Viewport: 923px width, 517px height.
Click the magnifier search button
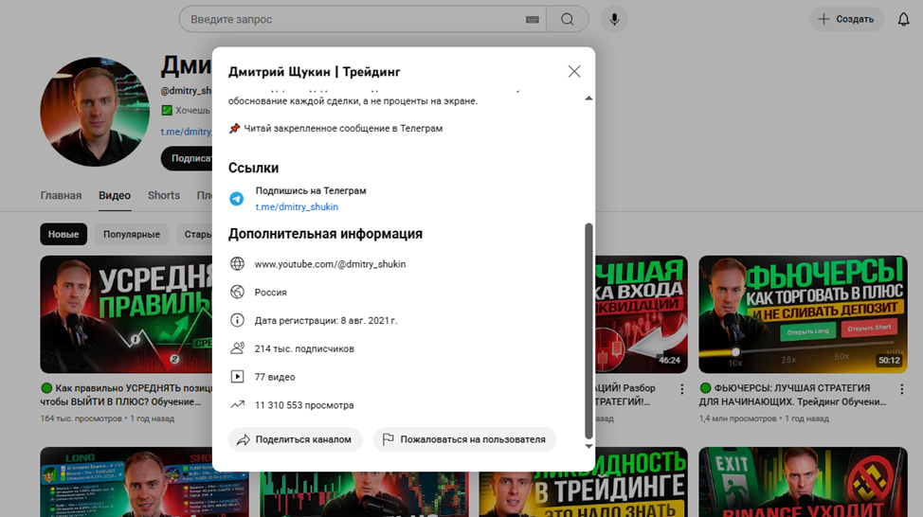(568, 19)
